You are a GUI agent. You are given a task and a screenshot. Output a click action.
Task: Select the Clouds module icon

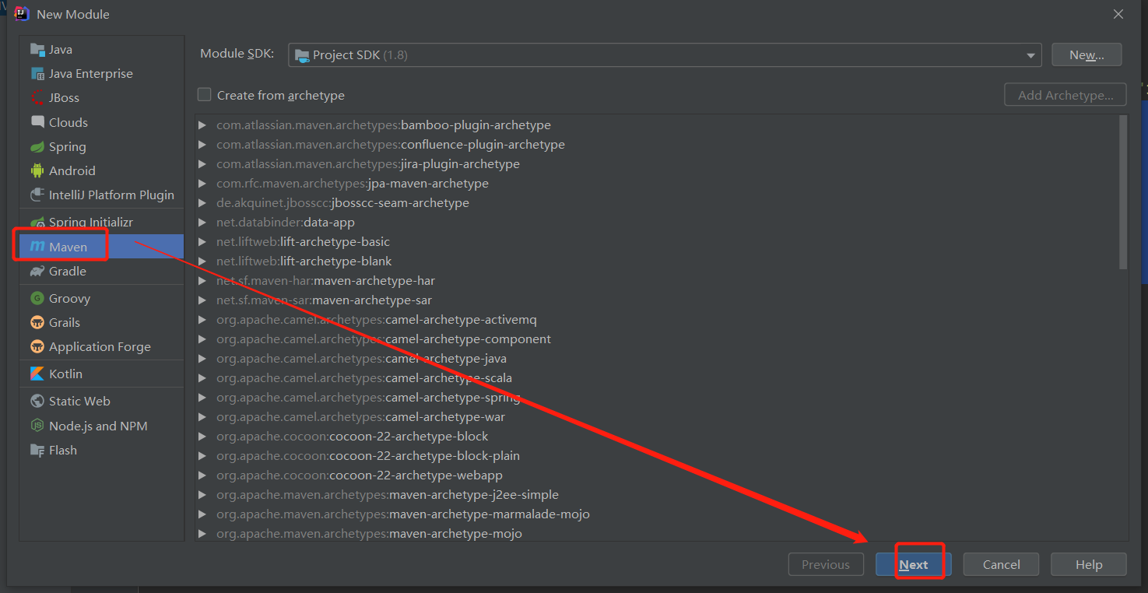37,122
